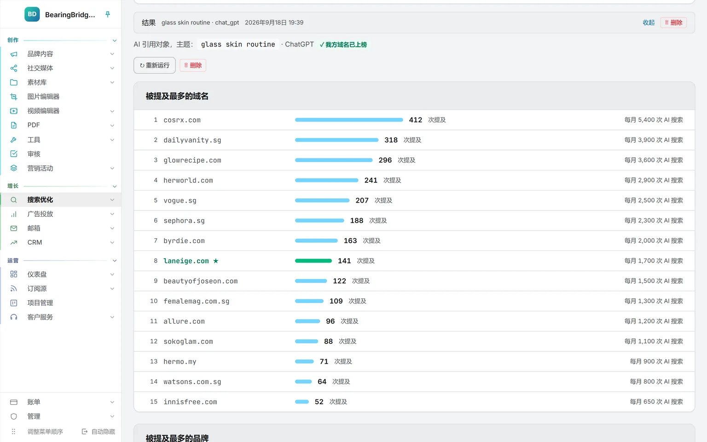Click the laneige.com starred domain
Screen dimensions: 707x442
click(x=191, y=261)
